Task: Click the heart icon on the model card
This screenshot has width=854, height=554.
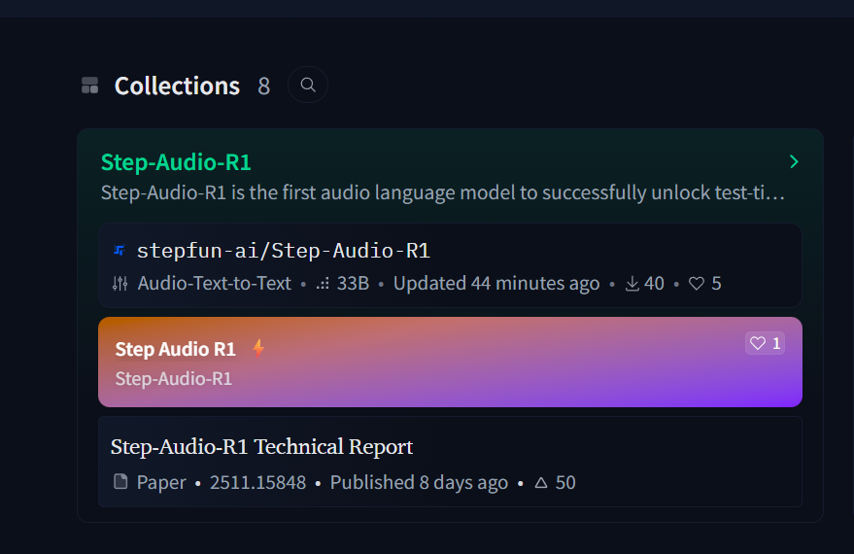Action: 696,284
